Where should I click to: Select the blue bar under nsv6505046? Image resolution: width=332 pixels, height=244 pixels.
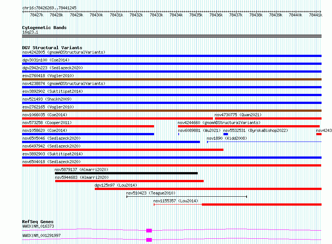(x=111, y=142)
